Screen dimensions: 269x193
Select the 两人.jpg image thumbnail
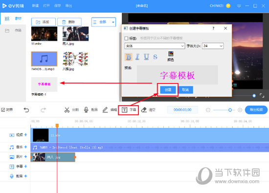[x=75, y=34]
